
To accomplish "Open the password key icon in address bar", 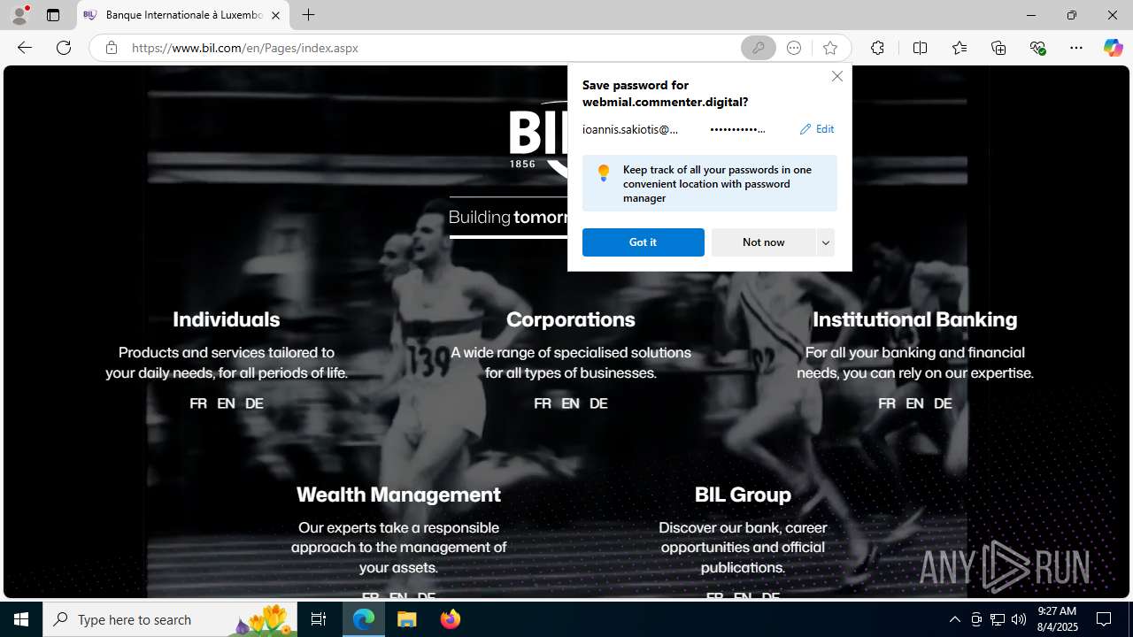I will [759, 48].
